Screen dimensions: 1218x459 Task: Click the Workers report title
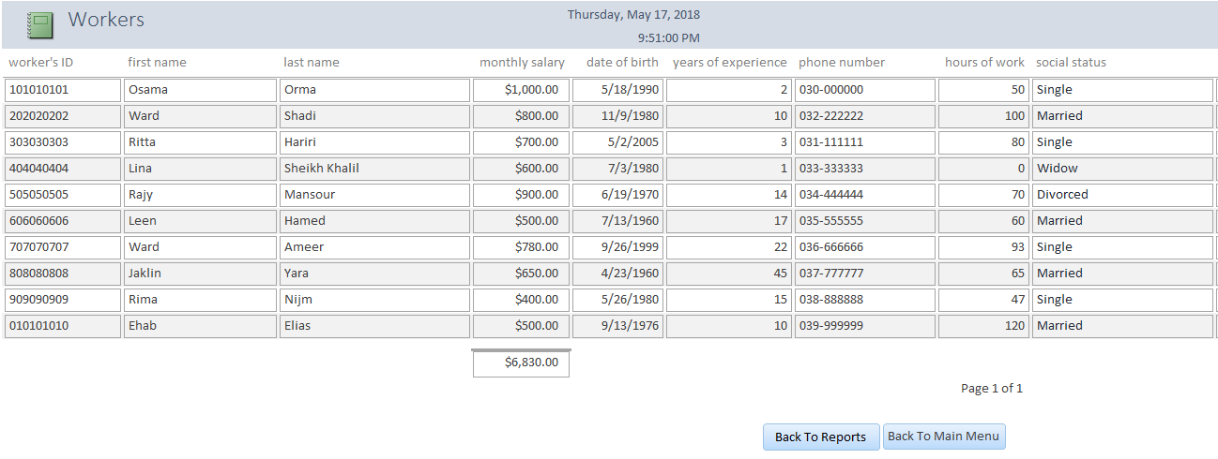point(106,20)
